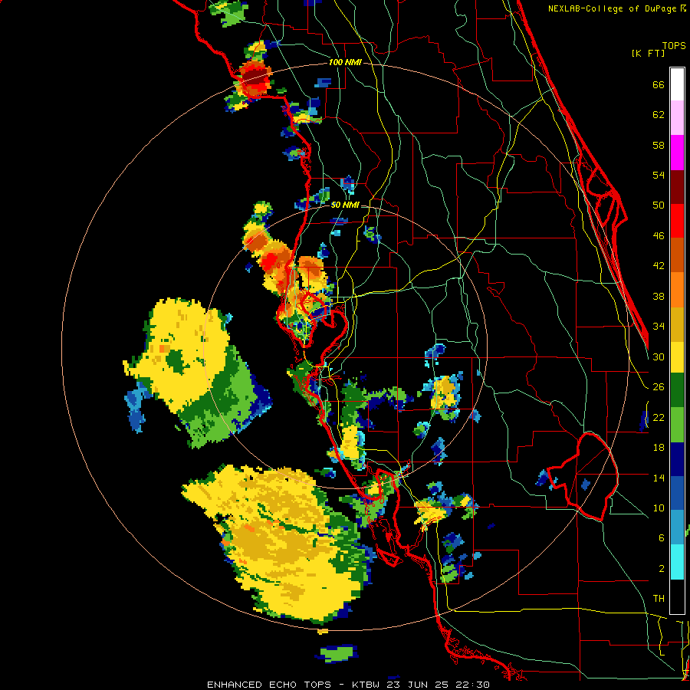Select the bright red 46-50 kft legend swatch
690x690 pixels.
[677, 221]
